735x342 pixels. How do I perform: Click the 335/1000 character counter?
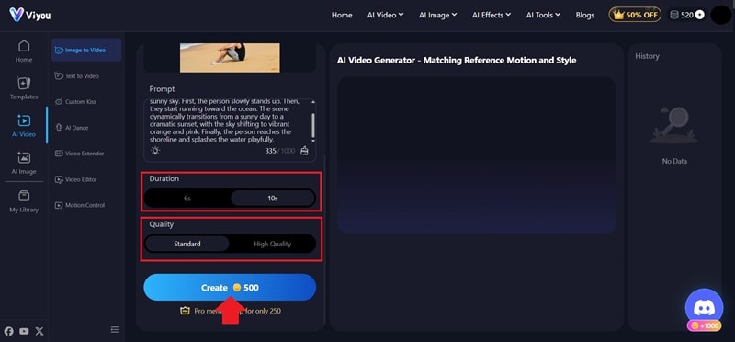click(280, 151)
